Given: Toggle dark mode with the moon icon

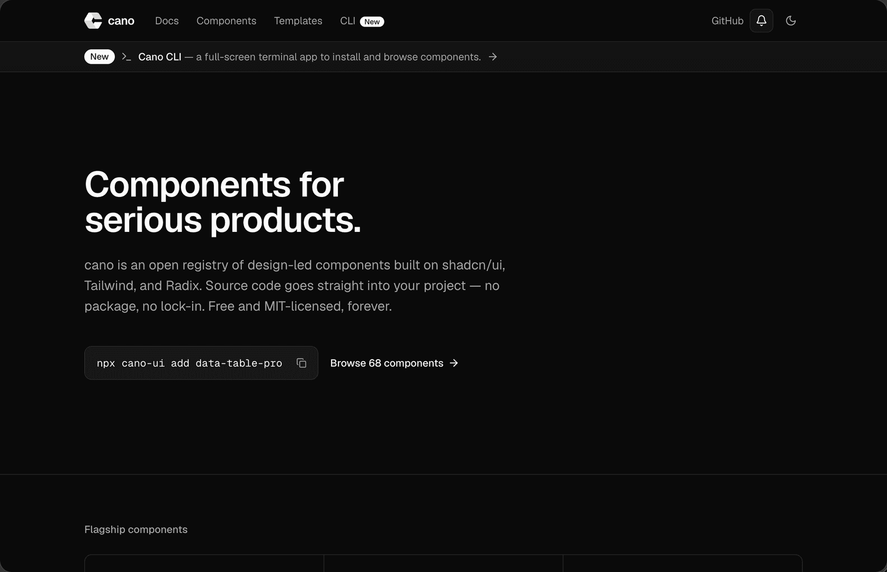Looking at the screenshot, I should point(791,21).
